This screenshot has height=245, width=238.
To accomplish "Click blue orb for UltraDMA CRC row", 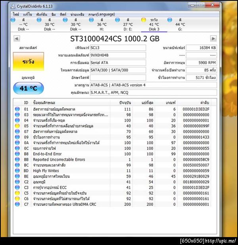I will 17,204.
